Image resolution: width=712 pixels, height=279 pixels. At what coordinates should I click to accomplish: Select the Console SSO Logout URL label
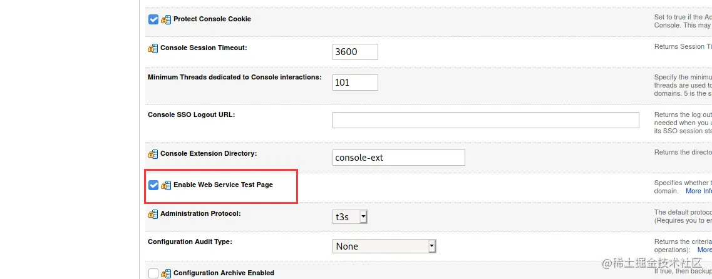pos(192,114)
